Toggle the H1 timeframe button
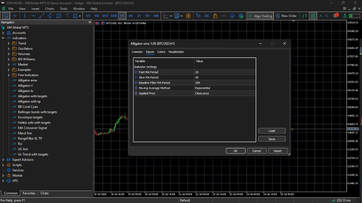 pyautogui.click(x=122, y=16)
